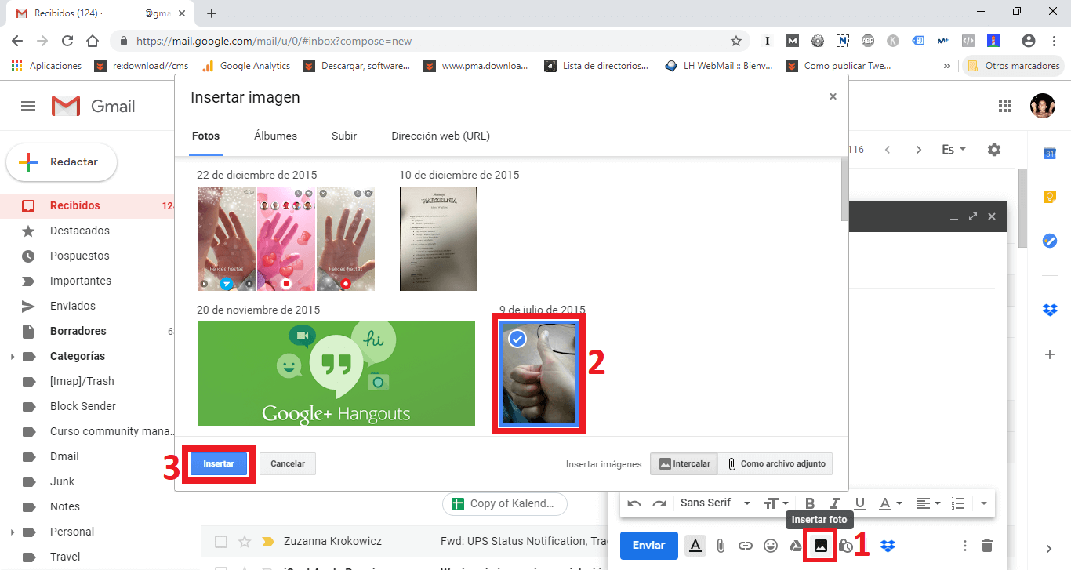Open Google apps grid
1071x570 pixels.
pyautogui.click(x=1004, y=106)
